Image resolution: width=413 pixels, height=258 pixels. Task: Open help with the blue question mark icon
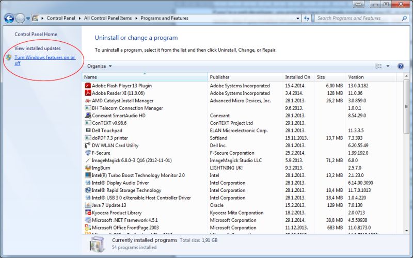point(401,66)
